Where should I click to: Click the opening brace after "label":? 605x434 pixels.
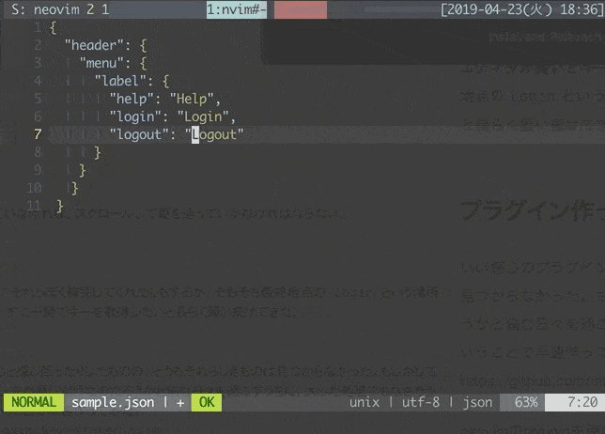point(165,81)
